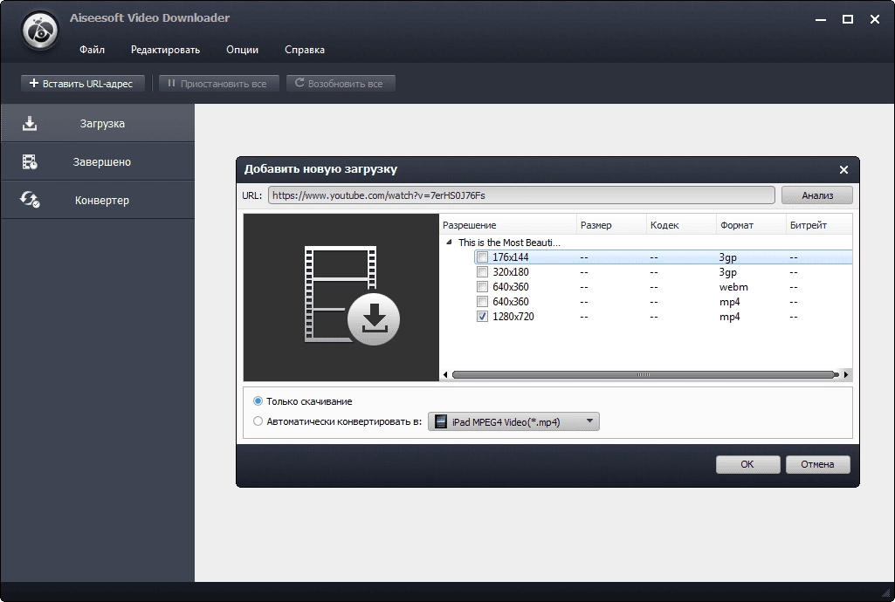Maximize the Aiseesoft Video Downloader window
Viewport: 895px width, 602px height.
click(x=848, y=19)
